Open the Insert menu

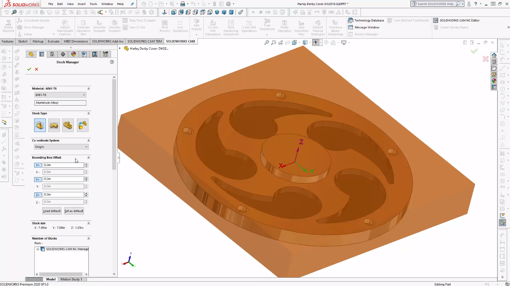[x=82, y=4]
